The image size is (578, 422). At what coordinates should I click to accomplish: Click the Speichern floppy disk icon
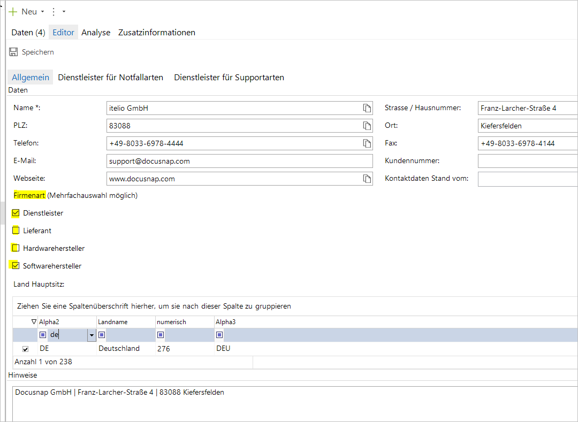coord(13,52)
